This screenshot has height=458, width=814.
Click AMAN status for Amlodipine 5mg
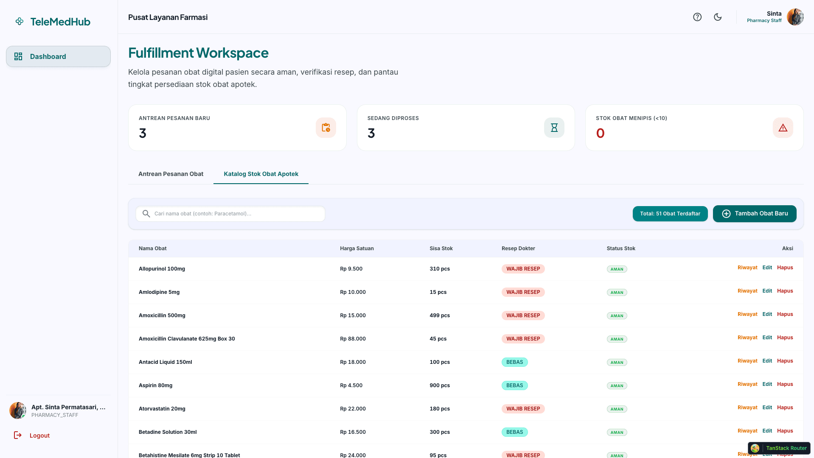(617, 293)
